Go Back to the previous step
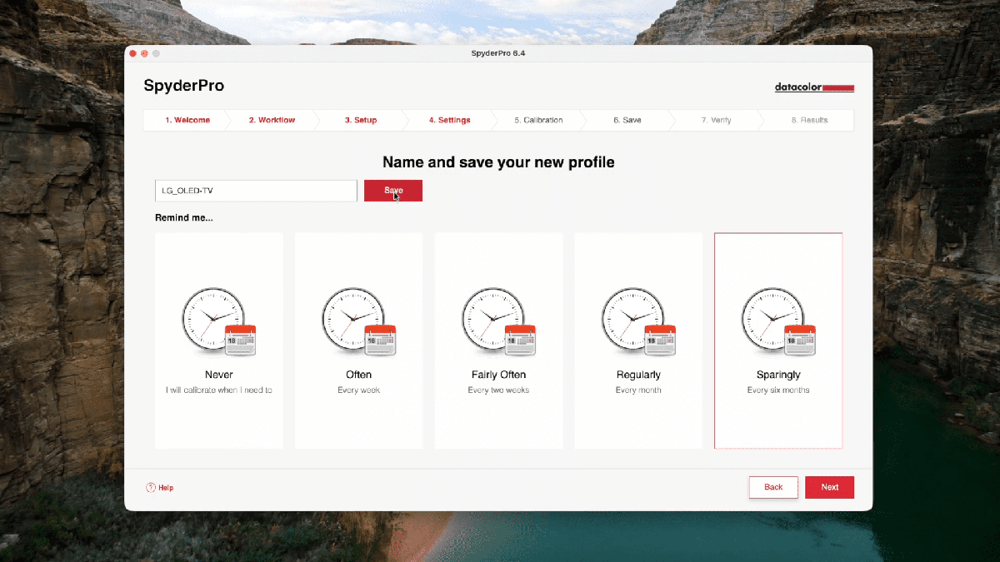Image resolution: width=1000 pixels, height=562 pixels. (773, 487)
